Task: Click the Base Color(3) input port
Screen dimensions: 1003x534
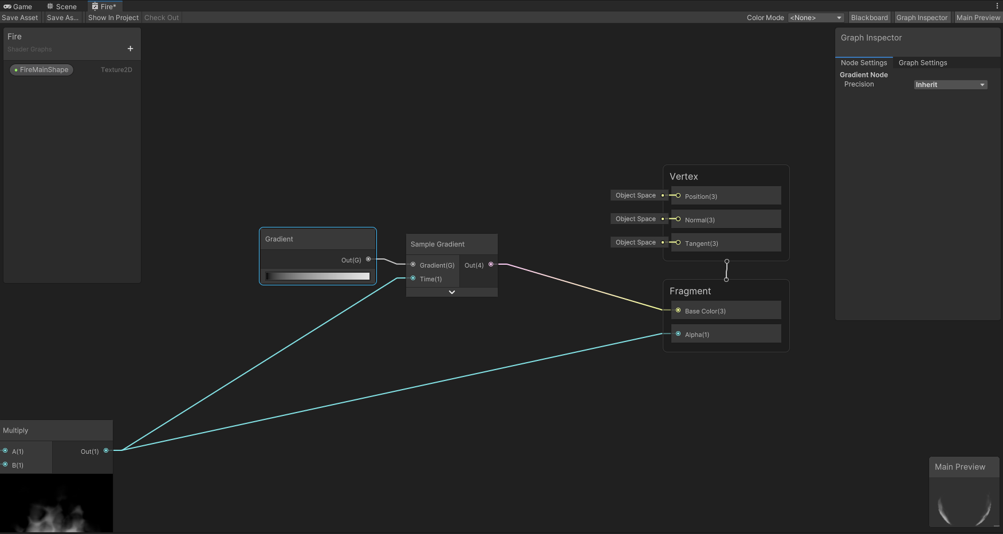Action: (678, 311)
